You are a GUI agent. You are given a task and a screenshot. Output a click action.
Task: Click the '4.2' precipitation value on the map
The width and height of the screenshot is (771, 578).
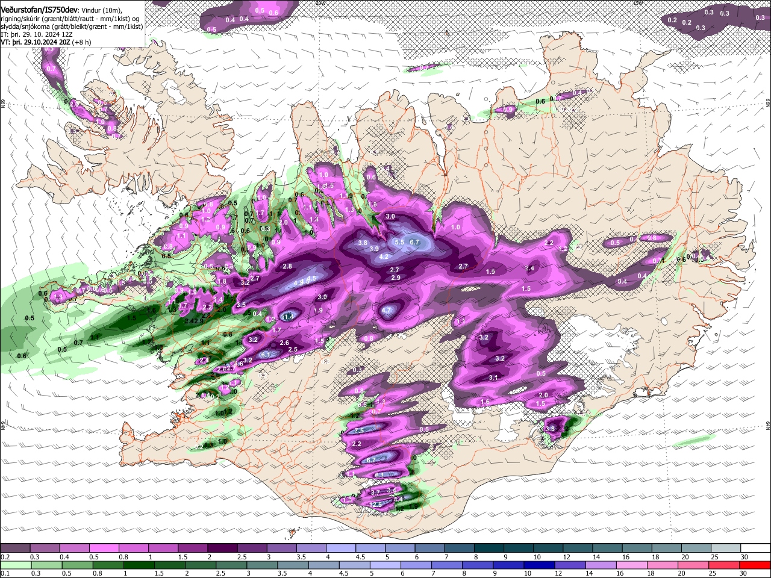pos(384,256)
